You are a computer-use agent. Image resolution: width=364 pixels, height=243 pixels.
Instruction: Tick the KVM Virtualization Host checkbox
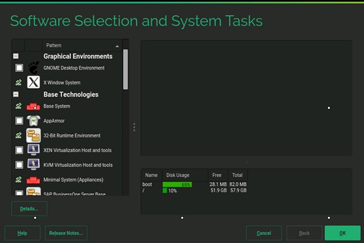coord(19,165)
